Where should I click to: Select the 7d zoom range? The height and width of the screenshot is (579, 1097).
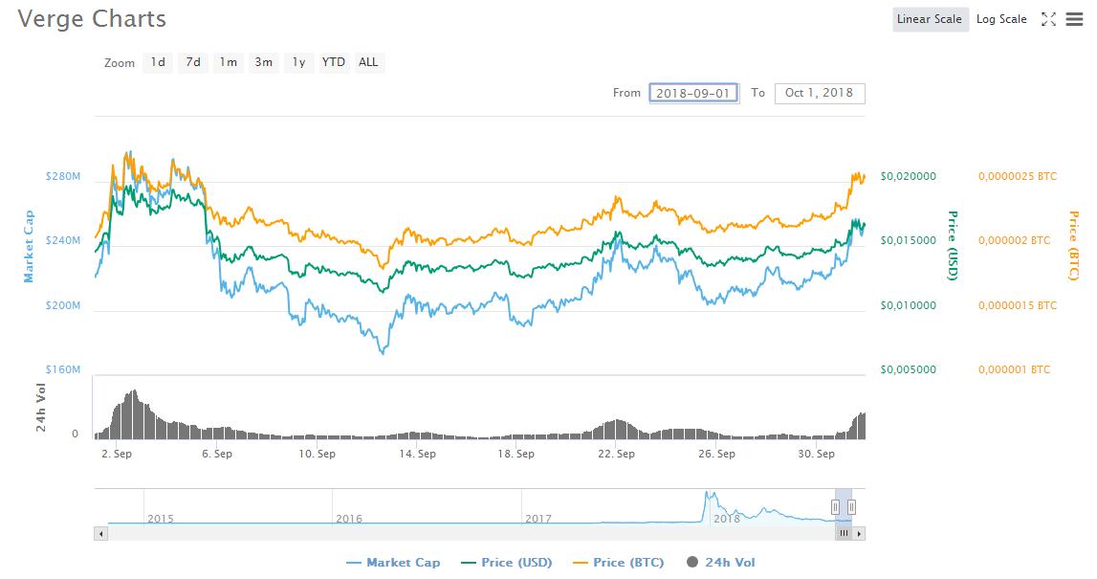click(193, 62)
